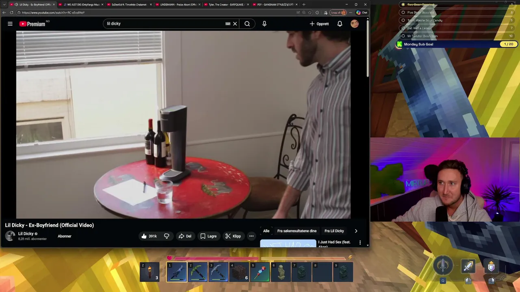Click the sword ability icon bottom right
The image size is (520, 292).
468,266
